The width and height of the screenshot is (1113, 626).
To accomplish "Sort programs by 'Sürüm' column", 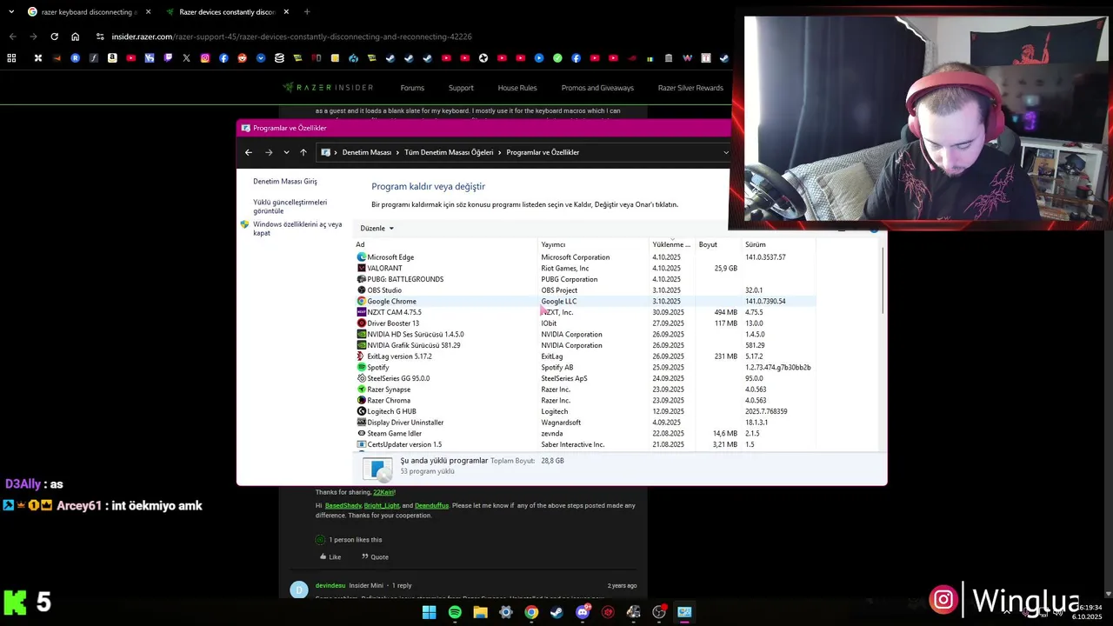I will [779, 244].
